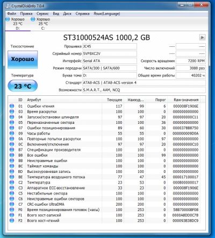Image resolution: width=215 pixels, height=238 pixels.
Task: Open the Файл menu
Action: (x=12, y=13)
